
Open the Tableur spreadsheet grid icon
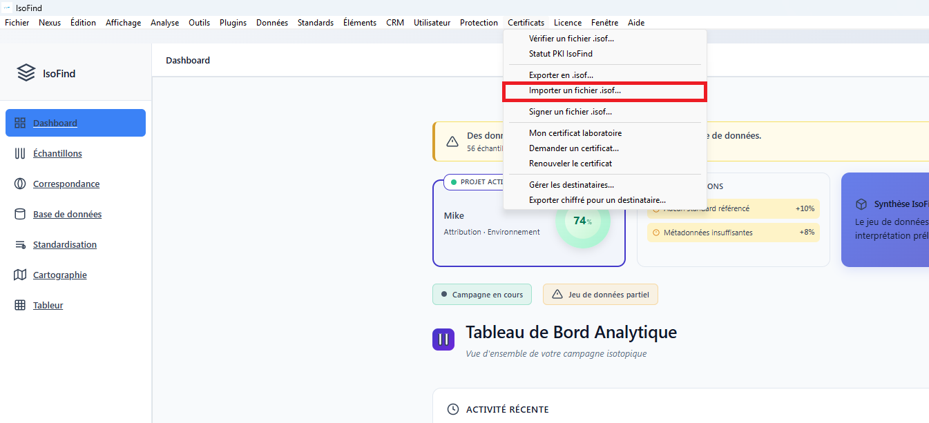pyautogui.click(x=19, y=304)
